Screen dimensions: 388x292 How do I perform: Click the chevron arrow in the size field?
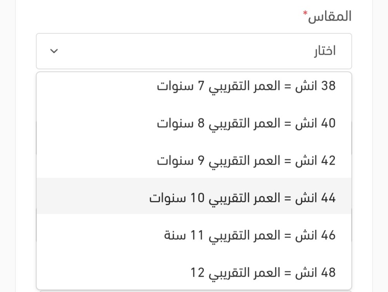point(54,51)
